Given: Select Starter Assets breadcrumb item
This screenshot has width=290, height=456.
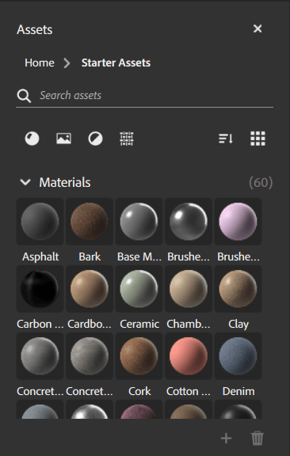Looking at the screenshot, I should coord(116,63).
